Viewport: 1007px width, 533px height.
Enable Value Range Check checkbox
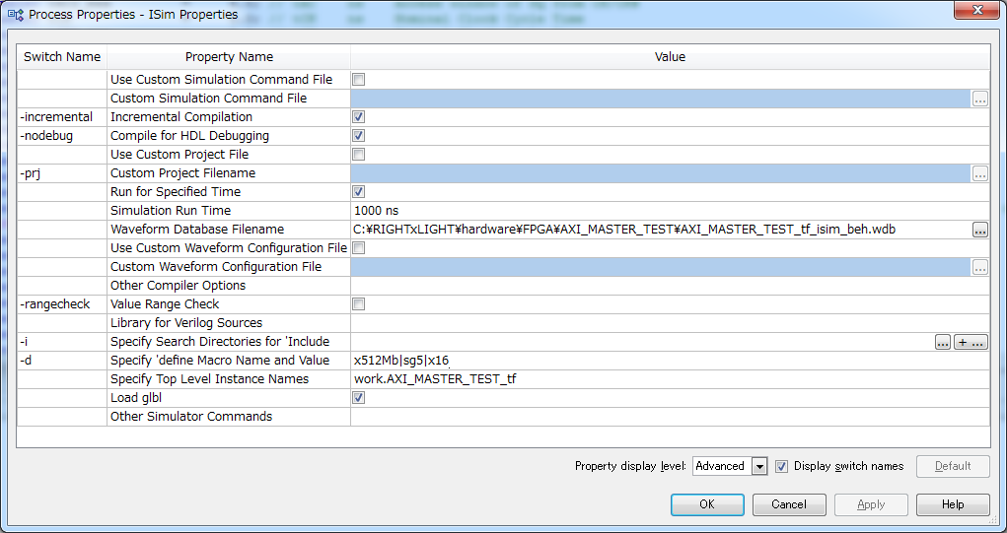tap(359, 304)
